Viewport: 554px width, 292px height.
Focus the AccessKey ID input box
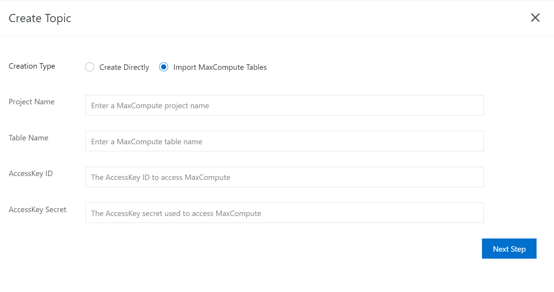[284, 177]
